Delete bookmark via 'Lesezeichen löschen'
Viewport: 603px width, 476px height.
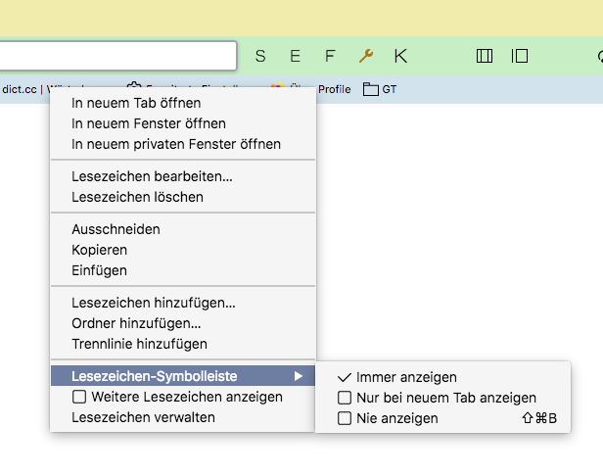click(x=137, y=197)
